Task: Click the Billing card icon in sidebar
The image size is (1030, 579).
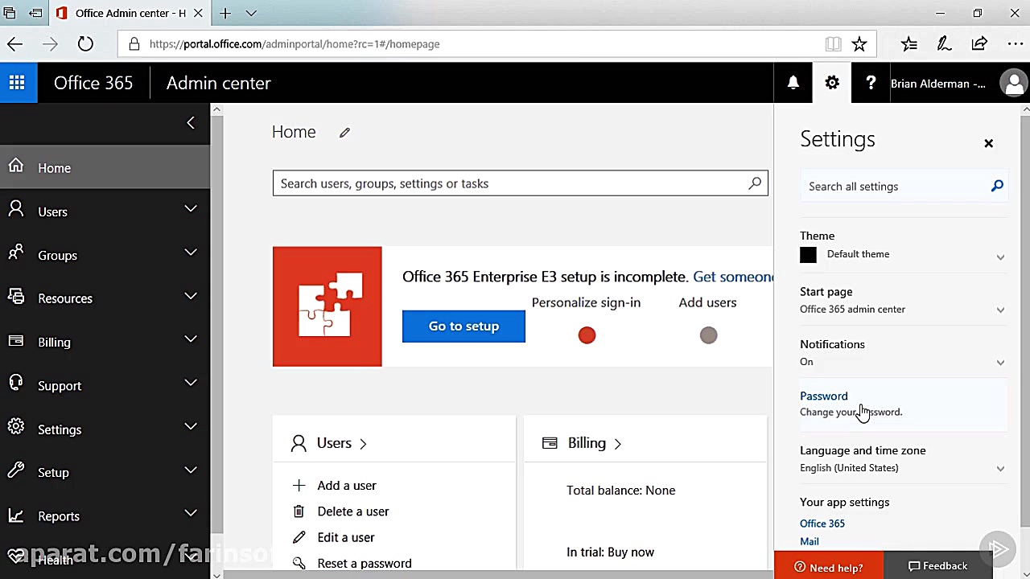Action: (x=15, y=341)
